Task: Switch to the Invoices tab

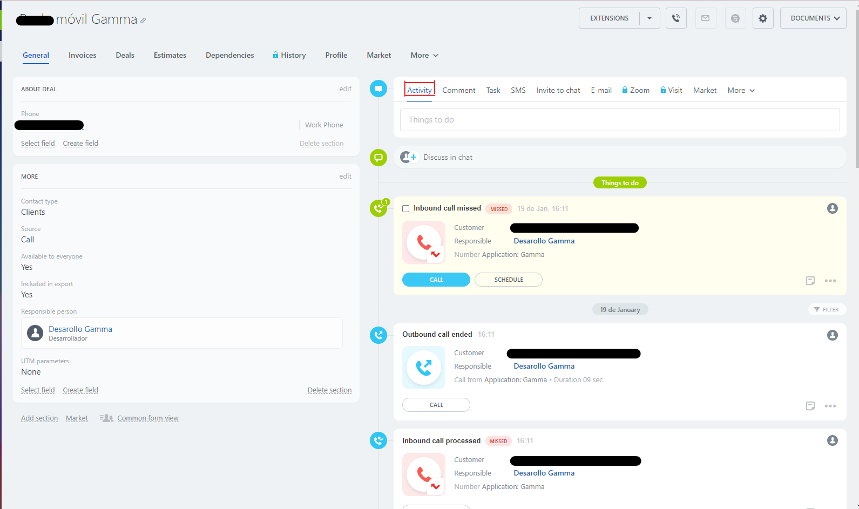Action: (82, 56)
